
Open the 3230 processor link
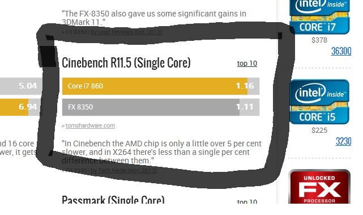click(344, 141)
